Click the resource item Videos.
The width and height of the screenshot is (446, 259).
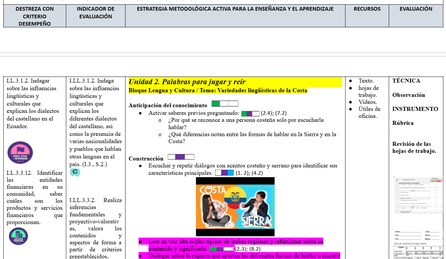click(368, 102)
